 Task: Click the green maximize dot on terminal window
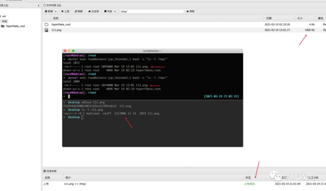coord(73,51)
